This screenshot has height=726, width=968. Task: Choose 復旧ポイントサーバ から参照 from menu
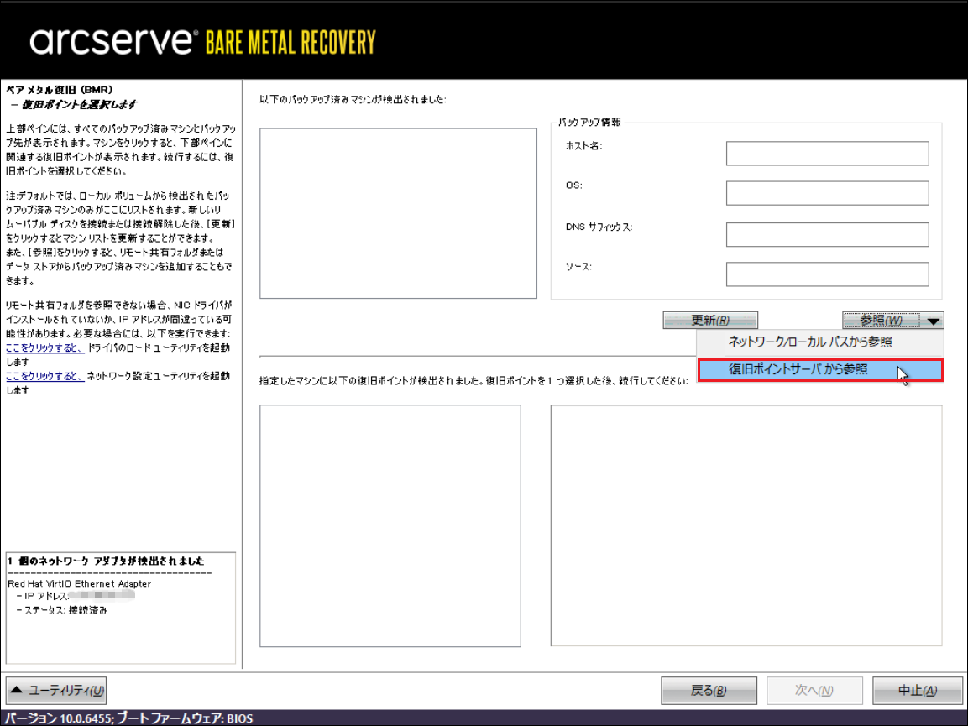(x=798, y=369)
